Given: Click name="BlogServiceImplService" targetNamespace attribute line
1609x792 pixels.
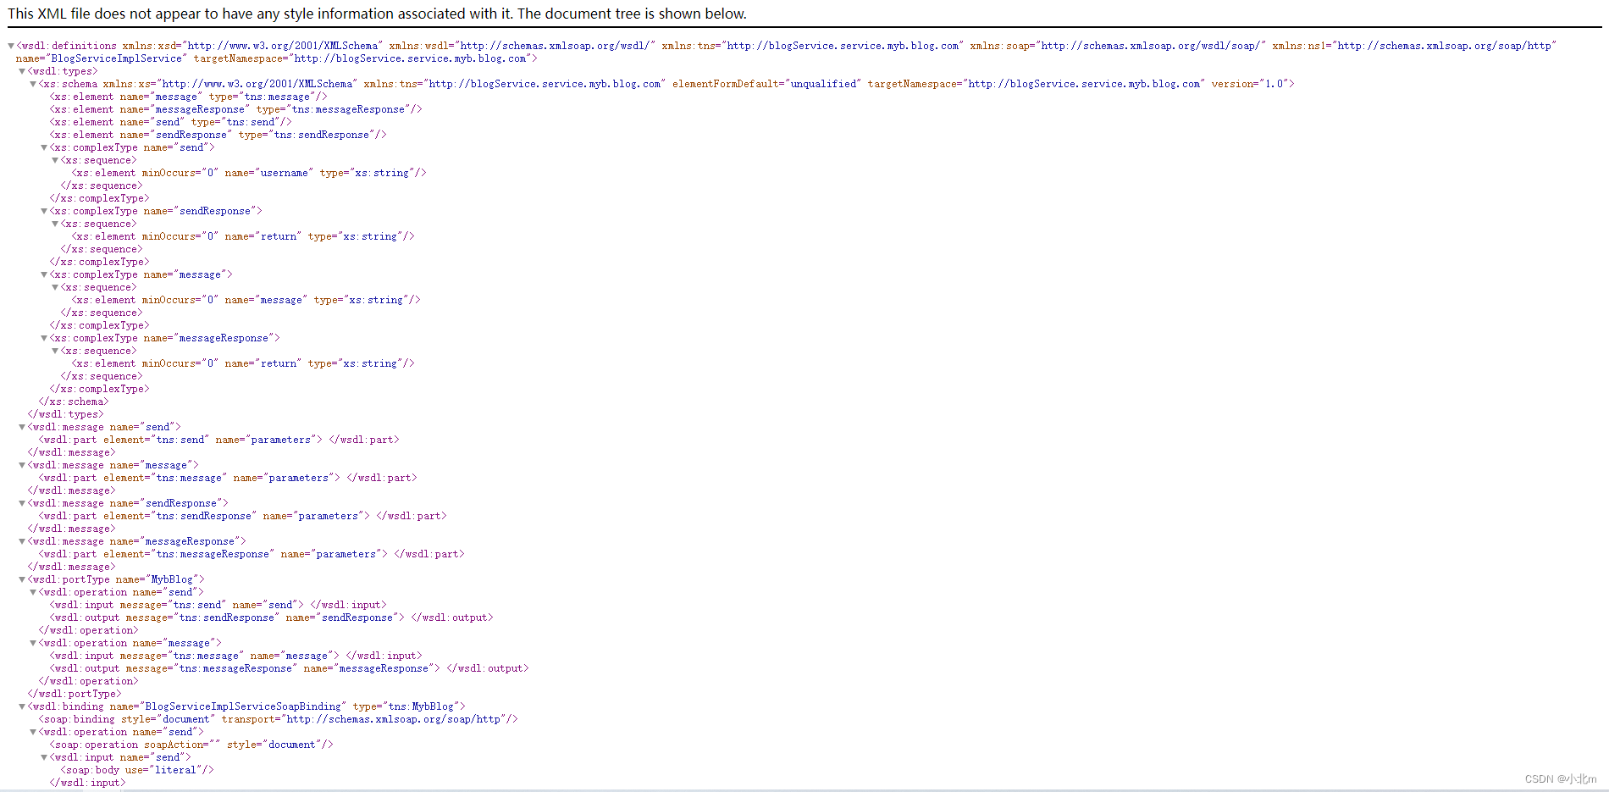Looking at the screenshot, I should click(276, 58).
